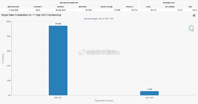Select the 117,988 prior volume cell
Image resolution: width=198 pixels, height=104 pixels.
click(x=106, y=10)
